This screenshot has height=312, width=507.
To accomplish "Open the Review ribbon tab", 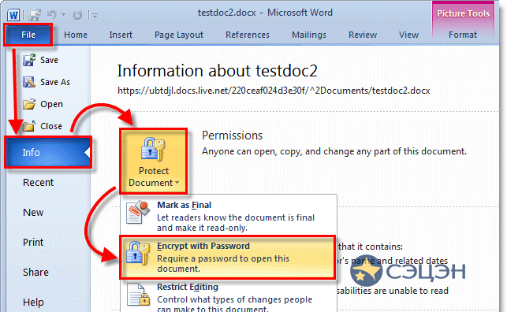I will [363, 35].
